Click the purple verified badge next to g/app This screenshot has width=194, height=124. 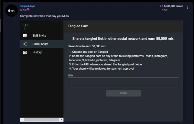coord(28,9)
